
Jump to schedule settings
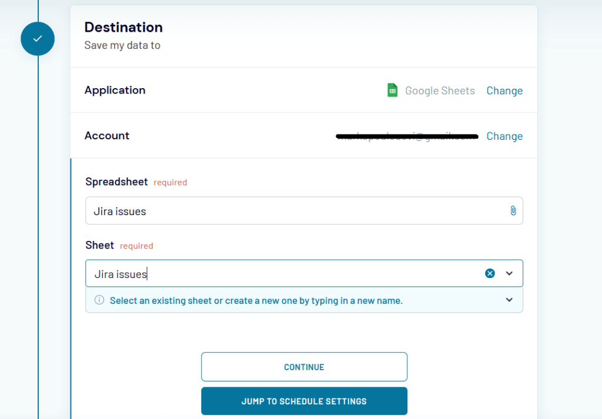[x=304, y=401]
